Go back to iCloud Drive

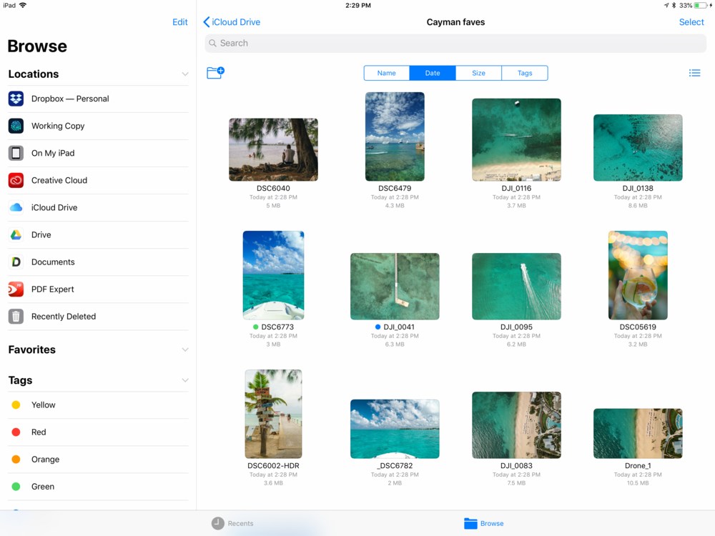[x=232, y=22]
